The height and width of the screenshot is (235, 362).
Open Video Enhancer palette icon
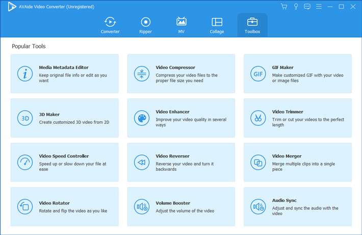pos(141,118)
